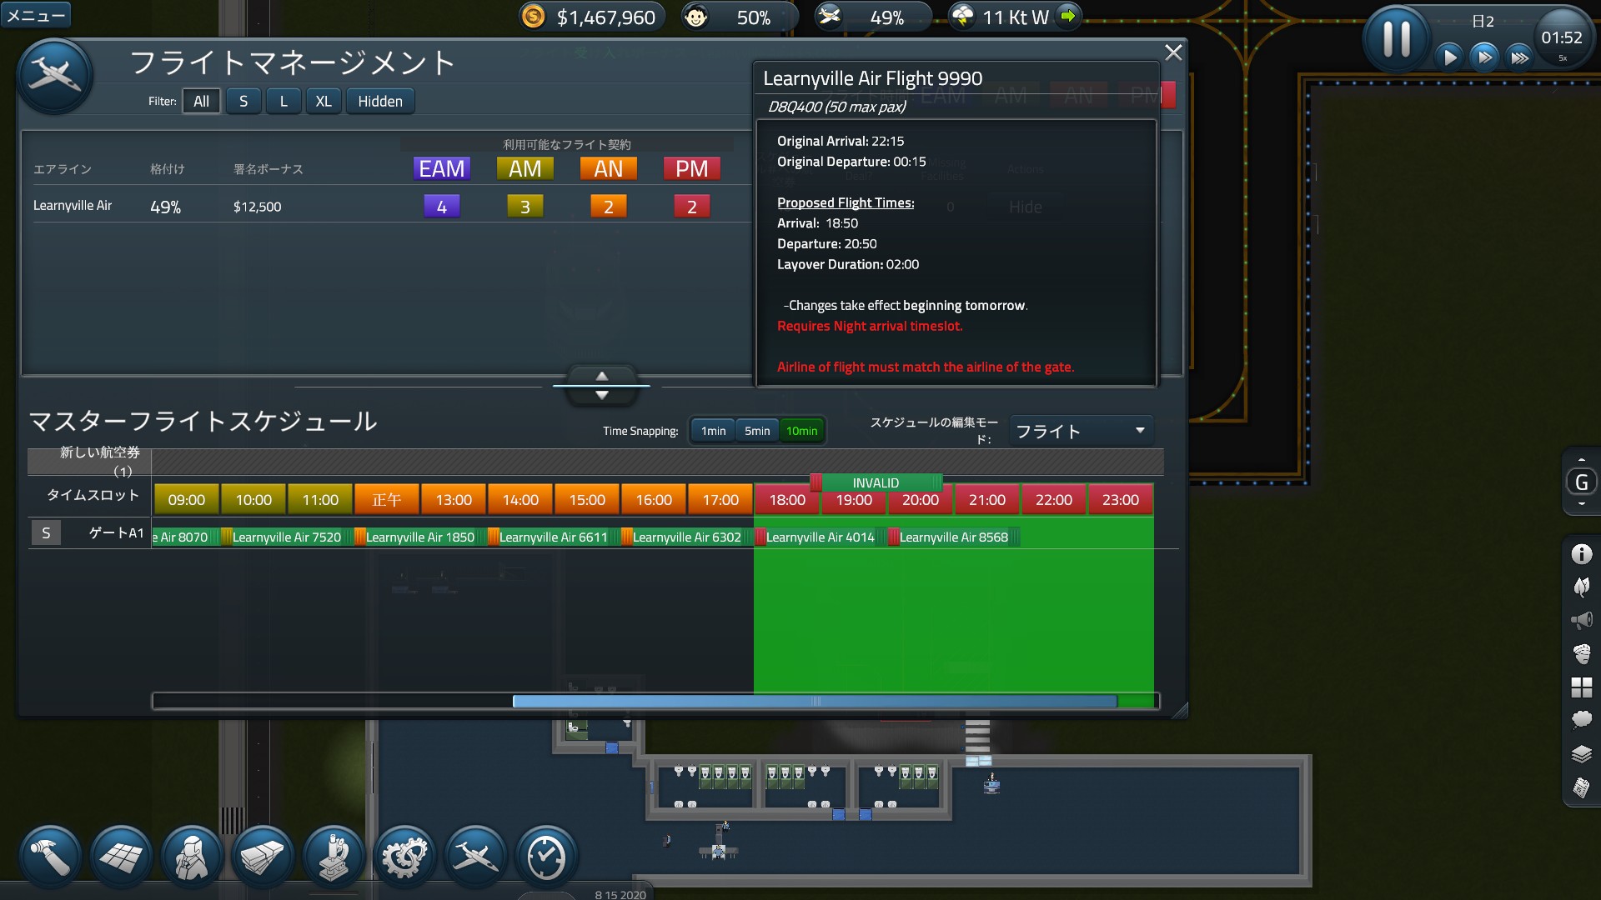This screenshot has width=1601, height=900.
Task: Filter flights by XL size
Action: (x=324, y=102)
